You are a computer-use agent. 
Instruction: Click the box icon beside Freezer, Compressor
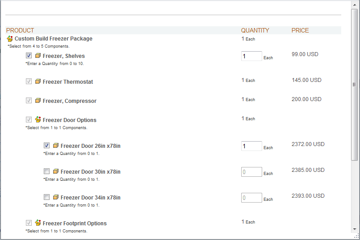38,101
